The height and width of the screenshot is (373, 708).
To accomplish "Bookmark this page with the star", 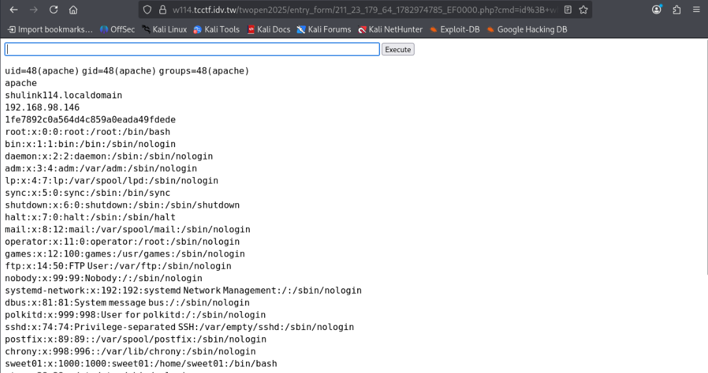I will pos(583,10).
